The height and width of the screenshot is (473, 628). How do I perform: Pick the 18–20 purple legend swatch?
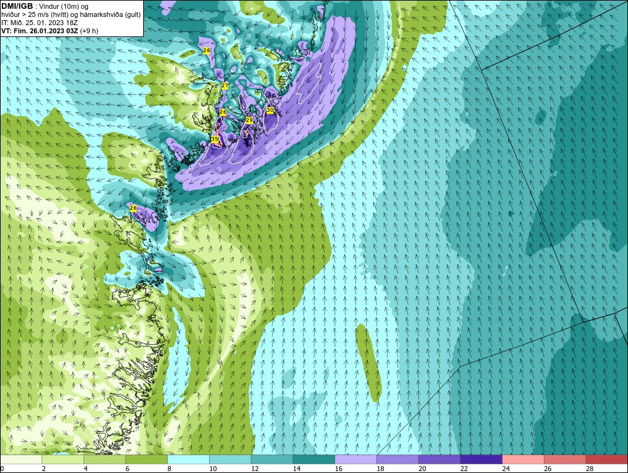398,459
